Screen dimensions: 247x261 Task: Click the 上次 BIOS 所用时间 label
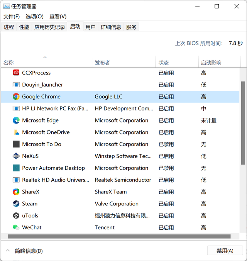coord(199,43)
